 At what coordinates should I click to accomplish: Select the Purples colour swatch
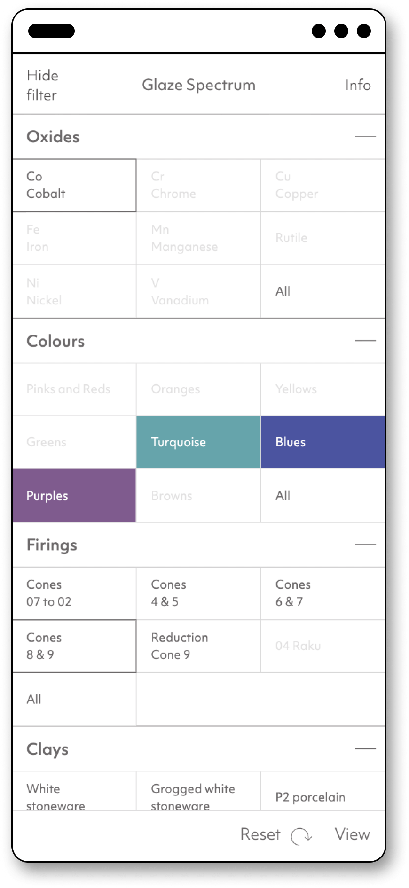[x=74, y=495]
